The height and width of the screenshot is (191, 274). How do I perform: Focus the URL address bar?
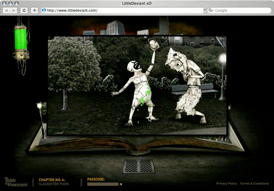124,10
